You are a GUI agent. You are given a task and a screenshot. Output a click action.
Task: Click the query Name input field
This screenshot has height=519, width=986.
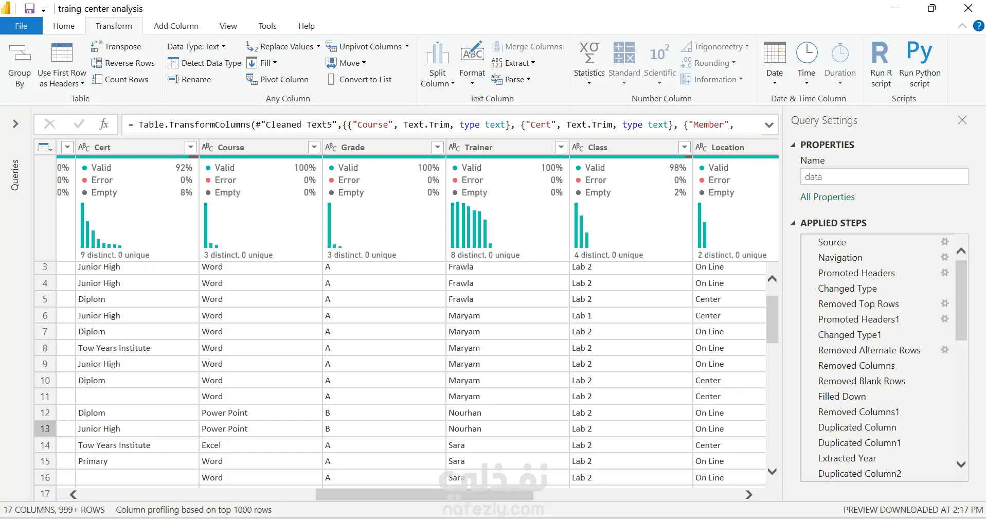tap(884, 176)
